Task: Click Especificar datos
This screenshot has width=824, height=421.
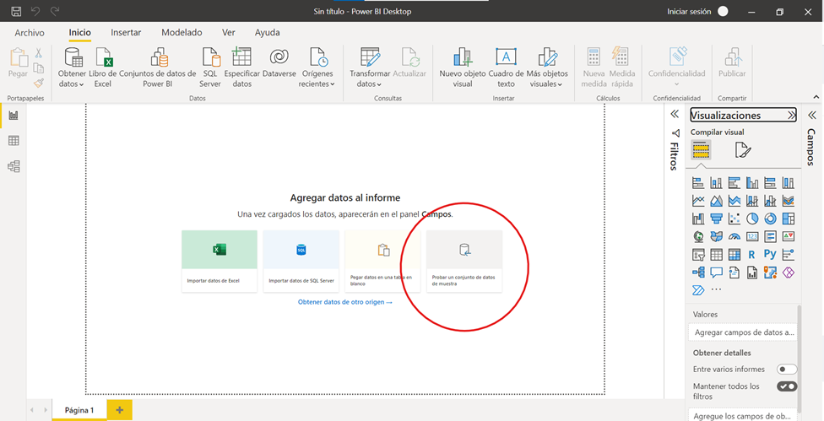Action: click(x=242, y=68)
